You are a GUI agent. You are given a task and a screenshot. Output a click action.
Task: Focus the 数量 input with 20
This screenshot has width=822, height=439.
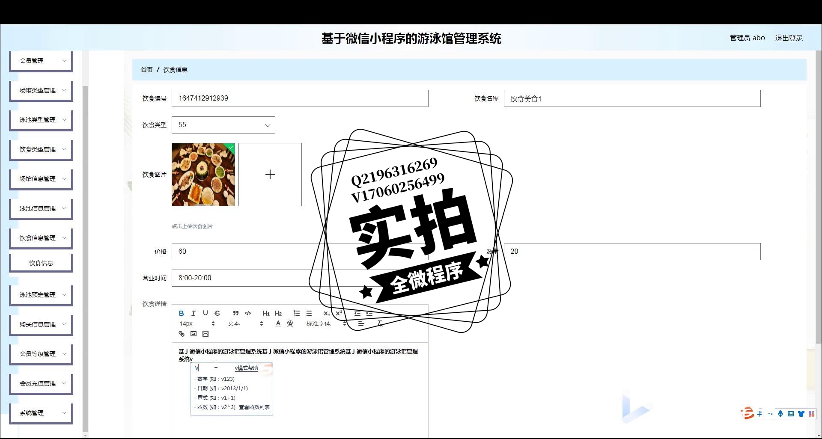pyautogui.click(x=632, y=252)
